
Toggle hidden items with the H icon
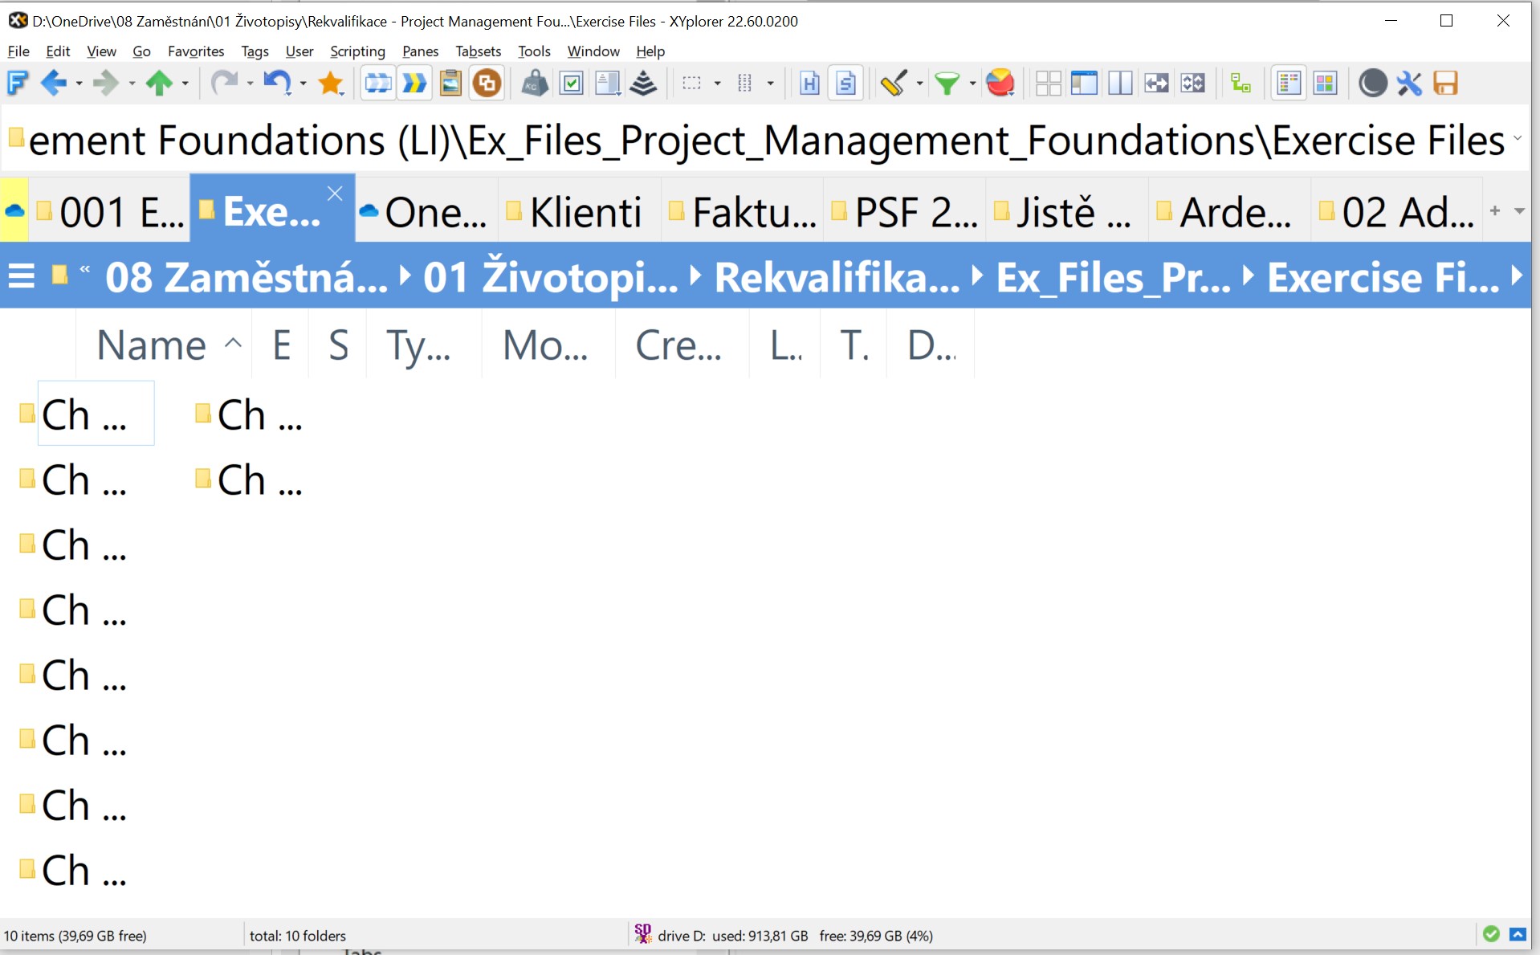pos(809,83)
